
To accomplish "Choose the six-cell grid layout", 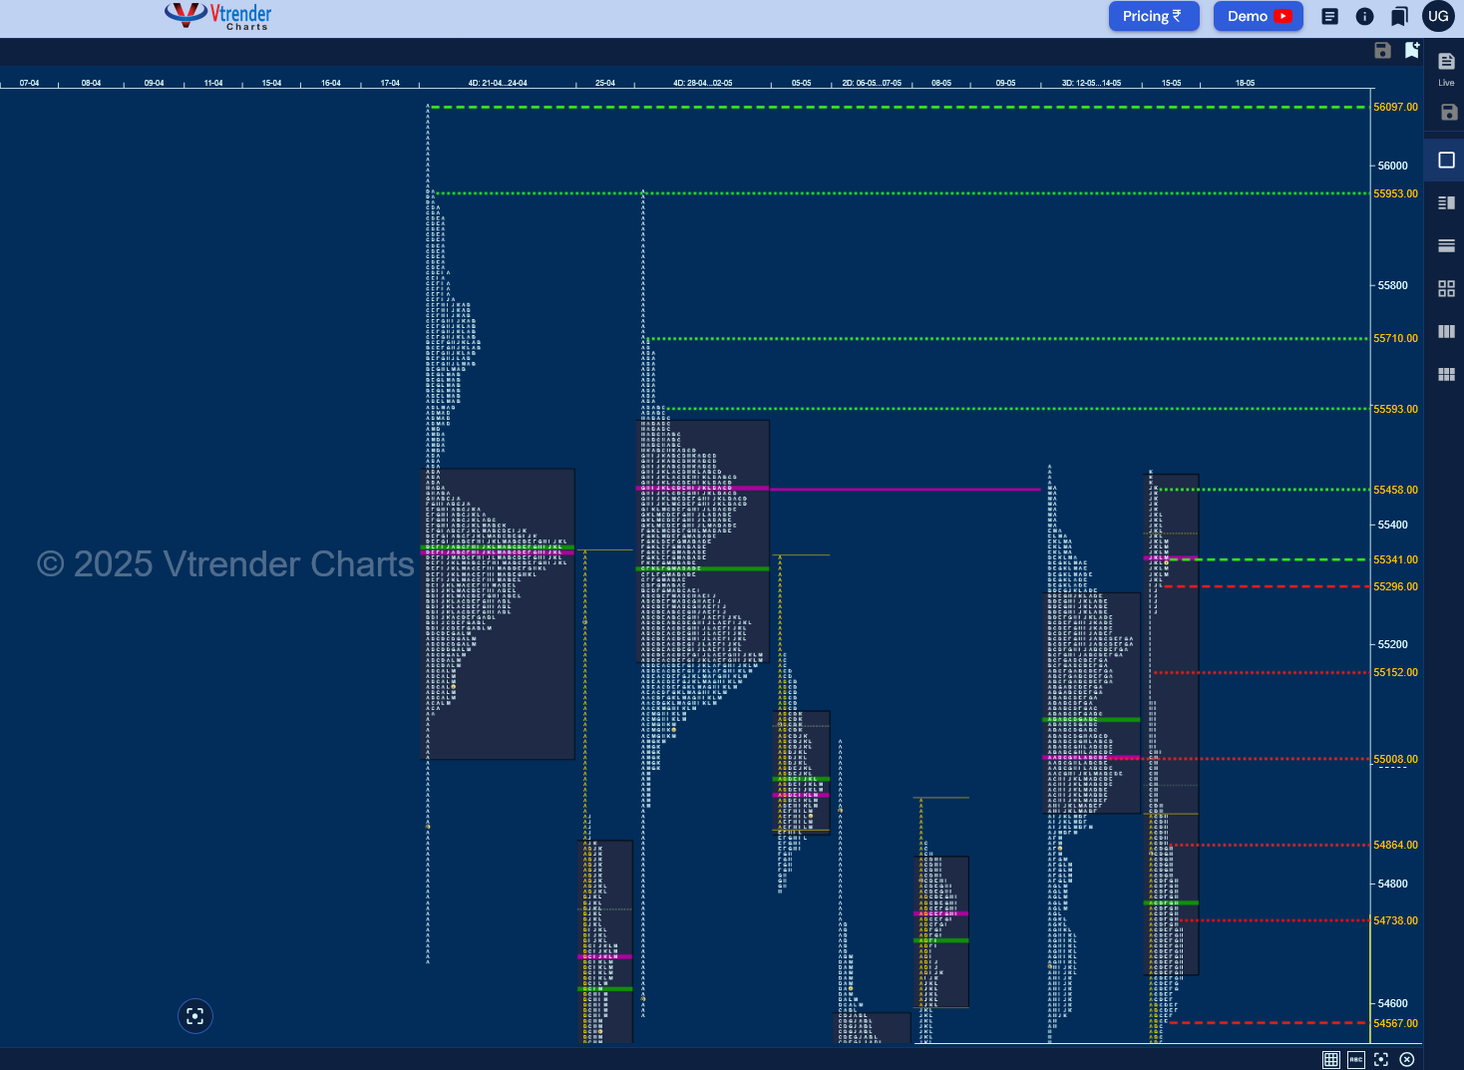I will [1446, 374].
